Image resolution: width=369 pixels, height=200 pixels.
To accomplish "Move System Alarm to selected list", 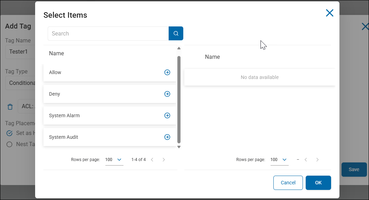I will [167, 115].
